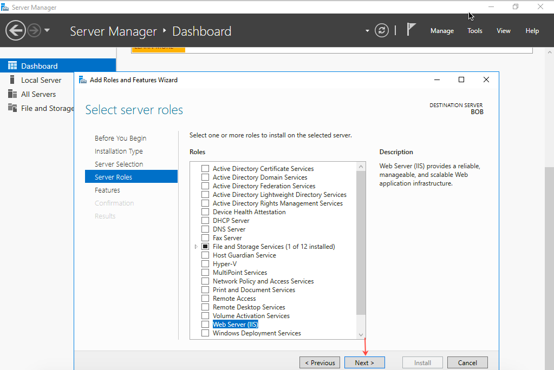Check Active Directory Lightweight Directory Services
Screen dimensions: 554x370
205,195
